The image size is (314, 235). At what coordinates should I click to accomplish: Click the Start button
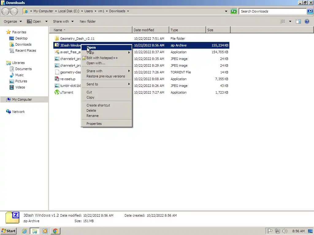click(8, 231)
